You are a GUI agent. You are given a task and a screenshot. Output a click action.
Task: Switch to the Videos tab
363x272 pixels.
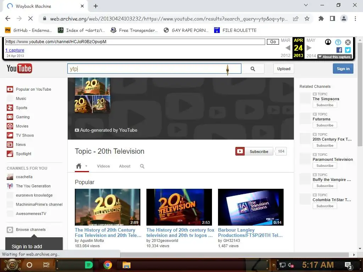103,166
